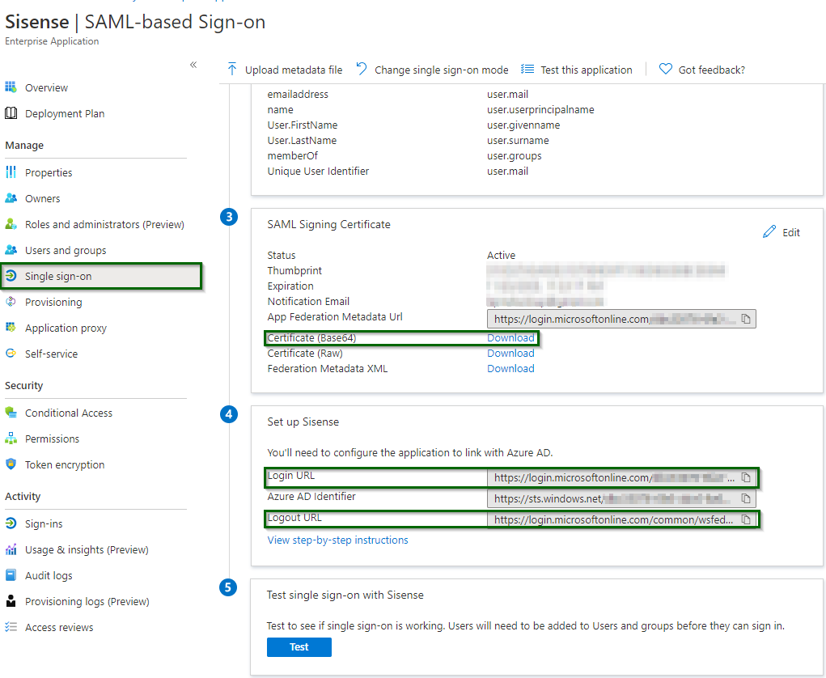Edit the SAML Signing Certificate
This screenshot has height=678, width=826.
point(782,231)
